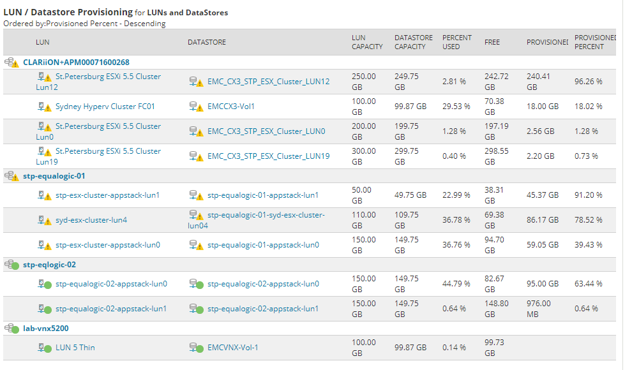Viewport: 625px width, 370px height.
Task: Click LUN icon beside stp-equalogic-02-appstack-lun1 in LUN column
Action: [x=45, y=309]
